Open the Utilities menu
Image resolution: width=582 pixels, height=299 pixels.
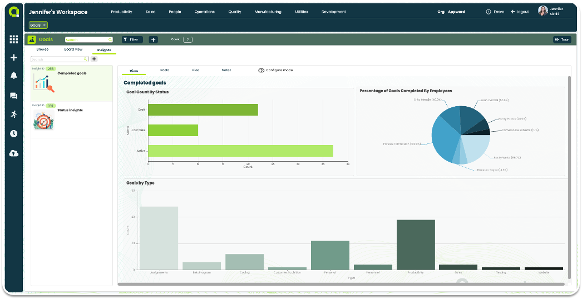tap(302, 12)
